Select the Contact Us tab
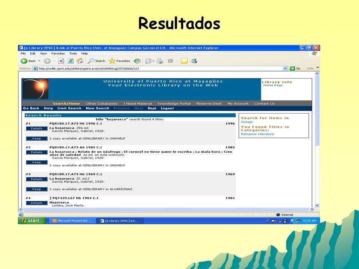Viewport: 359px width, 269px height. pyautogui.click(x=264, y=103)
